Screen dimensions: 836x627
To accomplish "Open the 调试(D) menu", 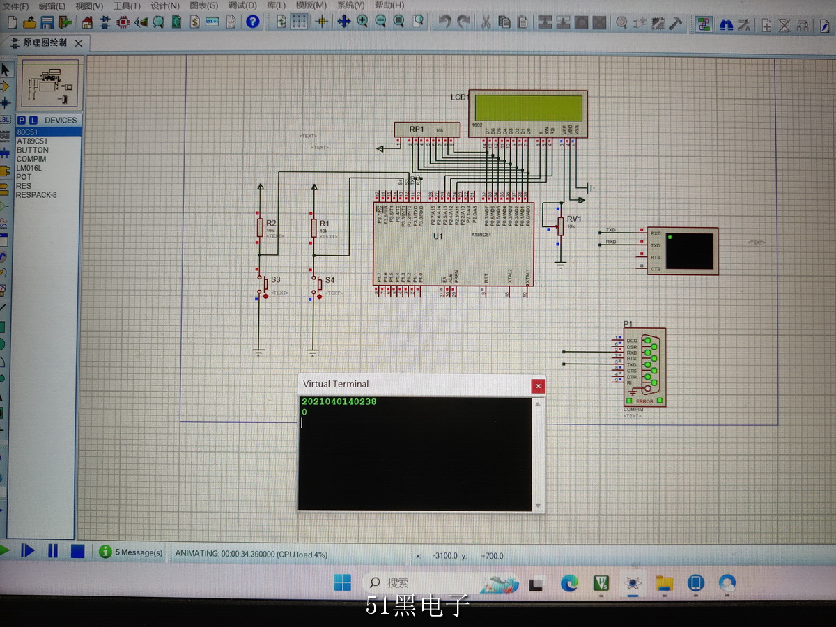I will coord(243,6).
